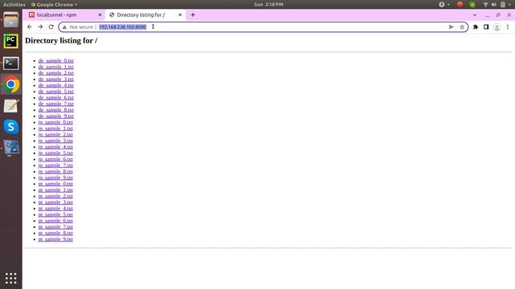Open the Chrome extensions puzzle icon

tap(476, 26)
